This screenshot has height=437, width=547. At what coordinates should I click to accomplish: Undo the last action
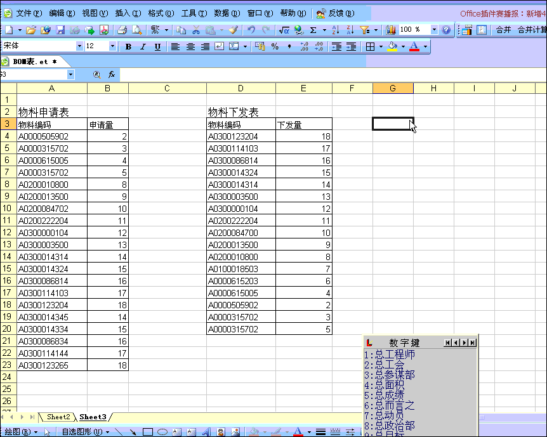[251, 30]
